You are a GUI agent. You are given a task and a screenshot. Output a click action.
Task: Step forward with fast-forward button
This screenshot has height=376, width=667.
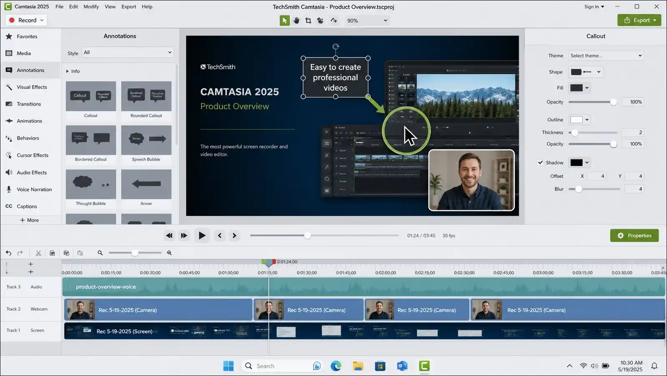click(184, 236)
